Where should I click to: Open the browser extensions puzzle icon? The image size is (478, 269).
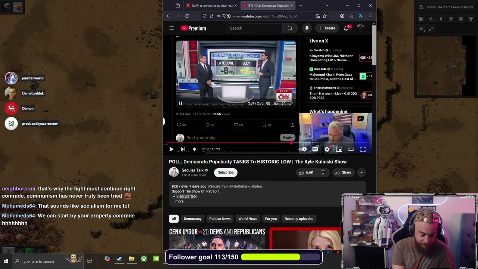(x=351, y=16)
